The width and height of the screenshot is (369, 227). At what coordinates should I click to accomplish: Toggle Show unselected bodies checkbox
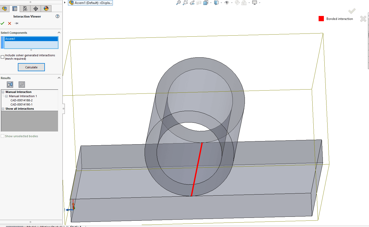pos(3,136)
